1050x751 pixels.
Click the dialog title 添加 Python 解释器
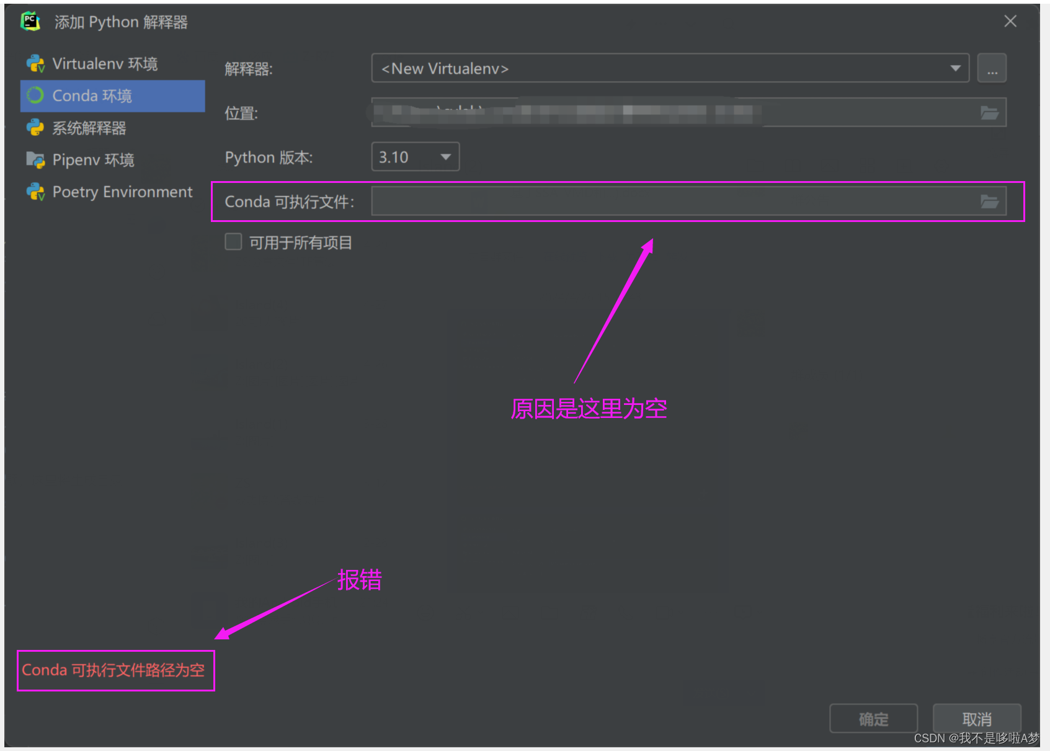pos(121,22)
